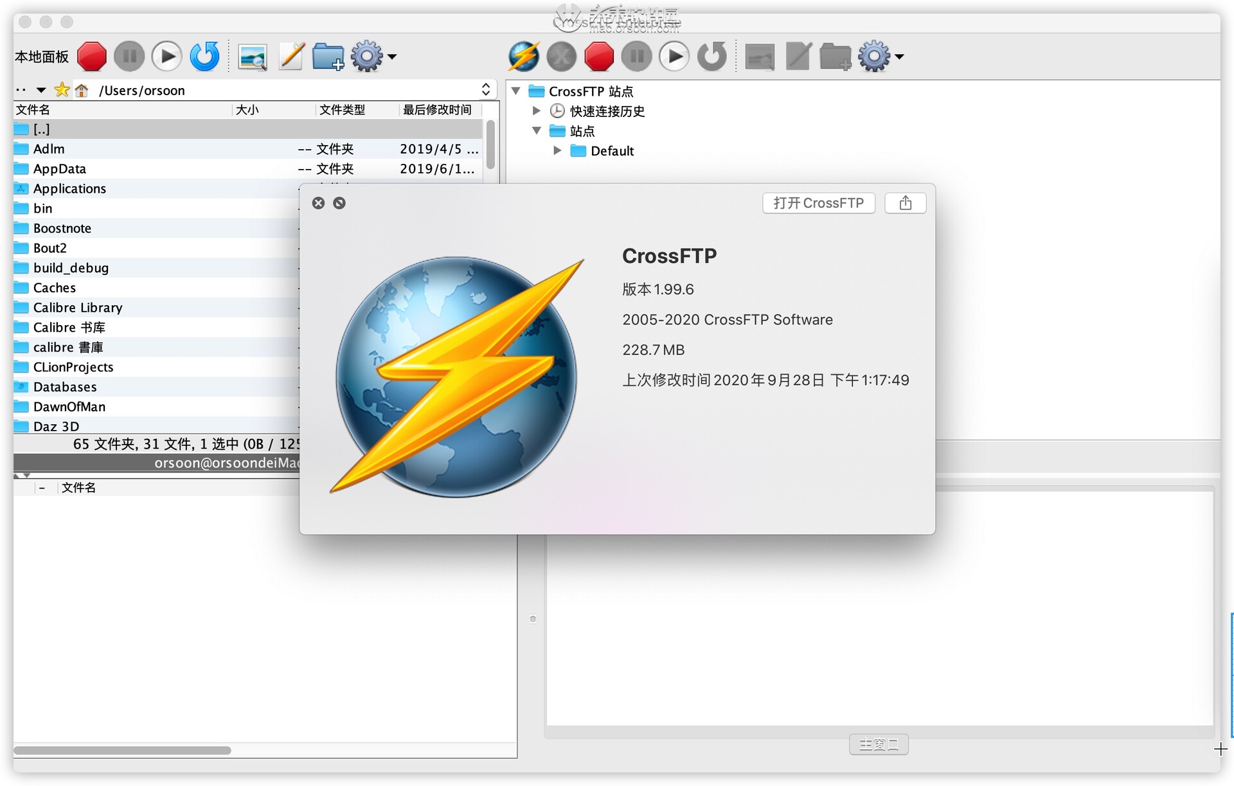1234x786 pixels.
Task: Create new local folder via folder-plus icon
Action: point(328,57)
